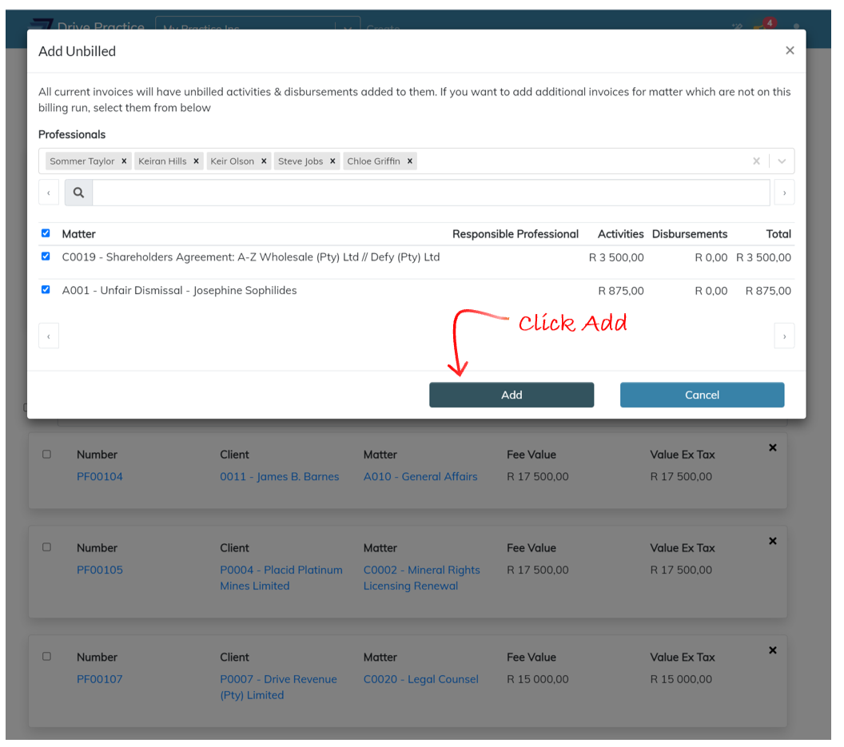Click the Cancel button
This screenshot has height=747, width=844.
pyautogui.click(x=702, y=395)
